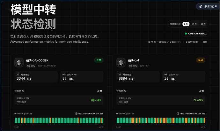Click the ping signal icon beside 30 ms
This screenshot has width=220, height=131.
[166, 75]
